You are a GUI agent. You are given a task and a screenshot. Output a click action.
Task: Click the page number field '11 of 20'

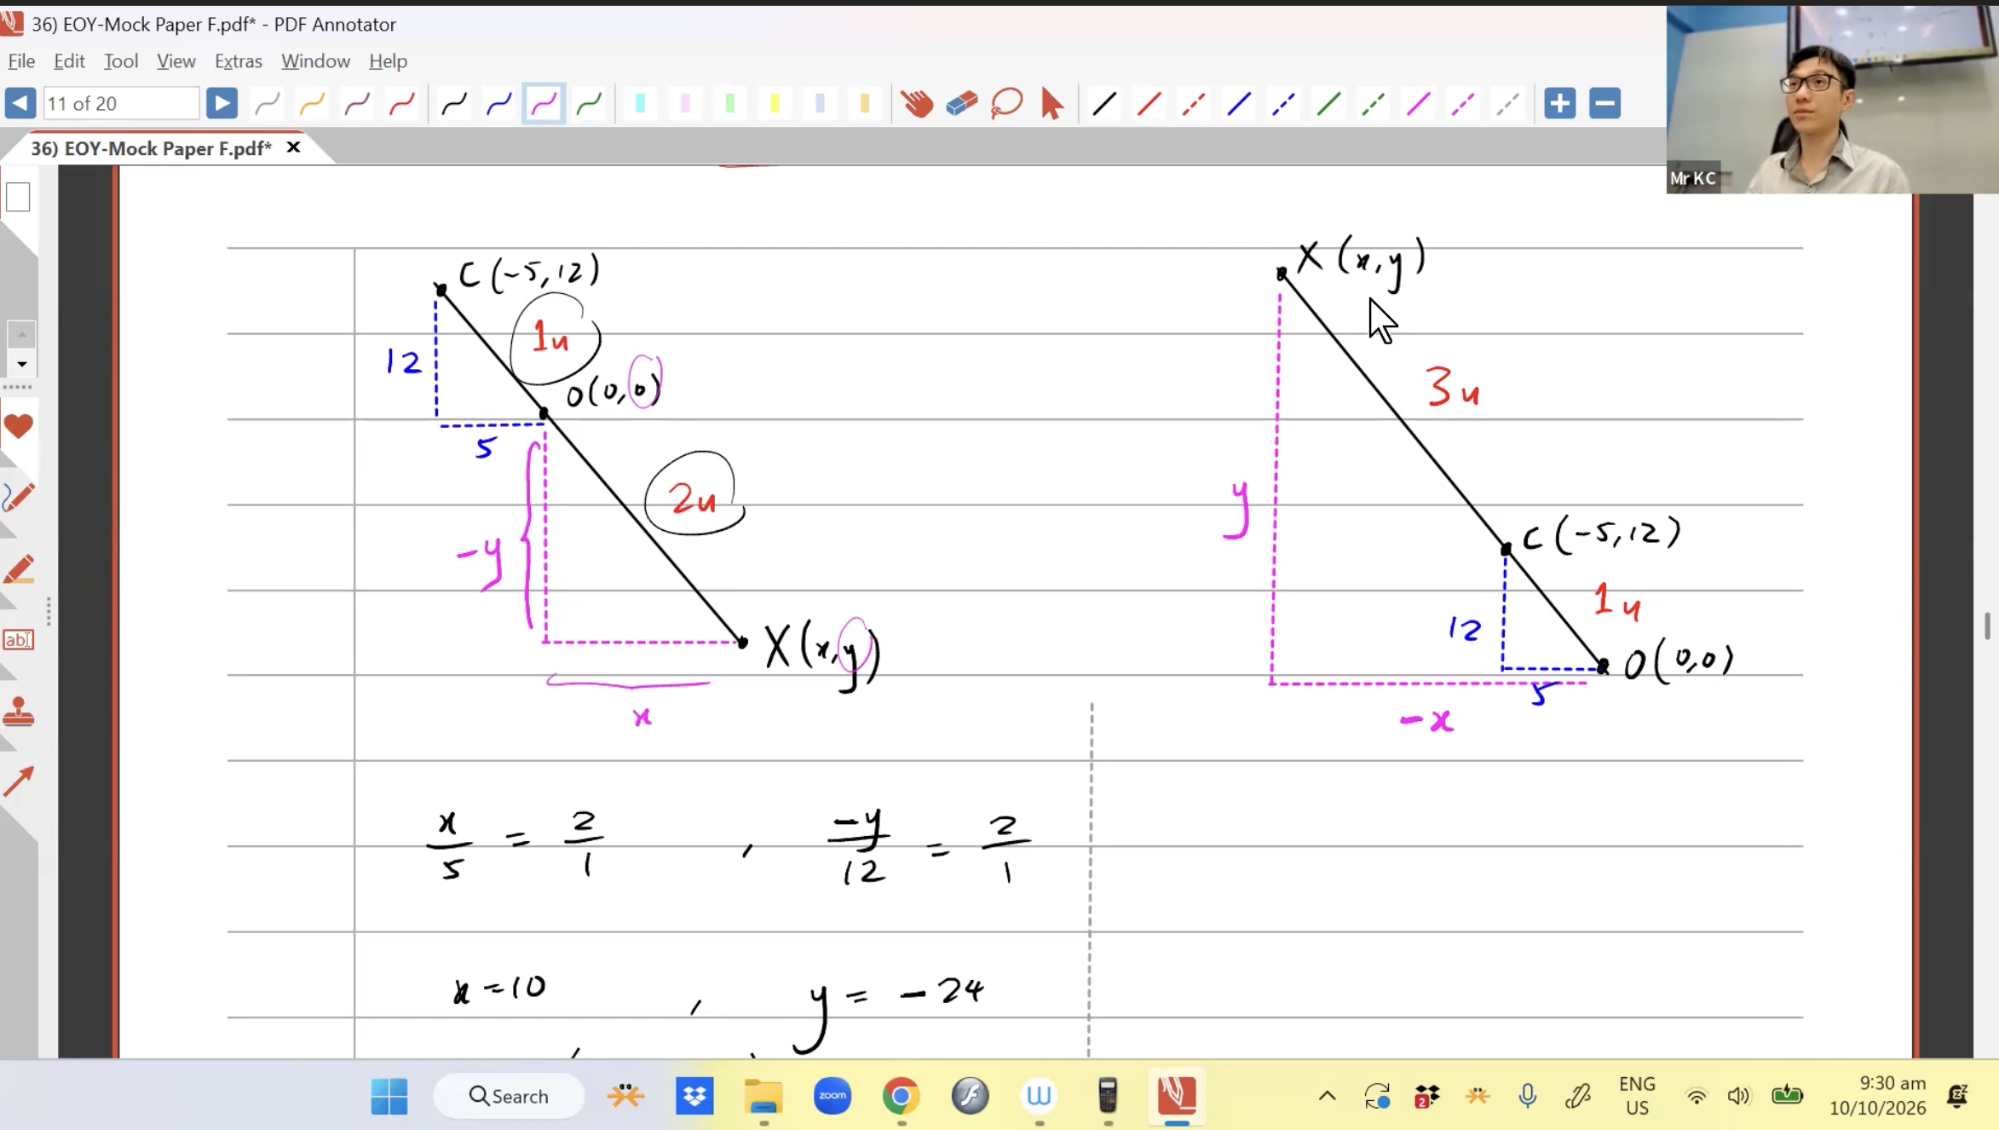pos(121,104)
